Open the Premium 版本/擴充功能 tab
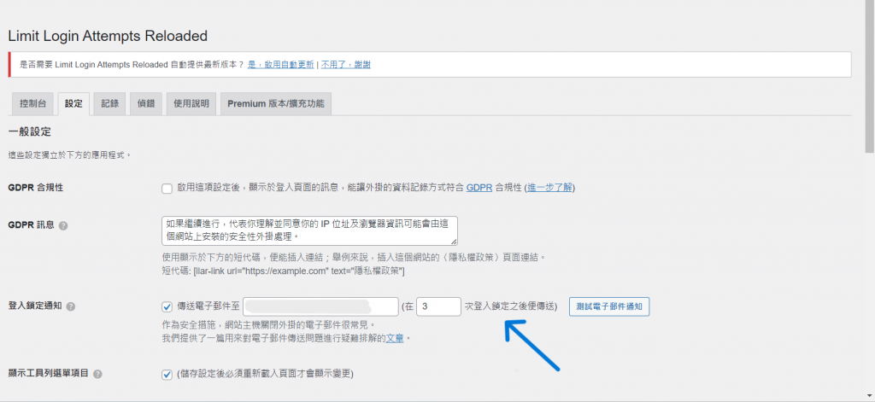 [276, 104]
